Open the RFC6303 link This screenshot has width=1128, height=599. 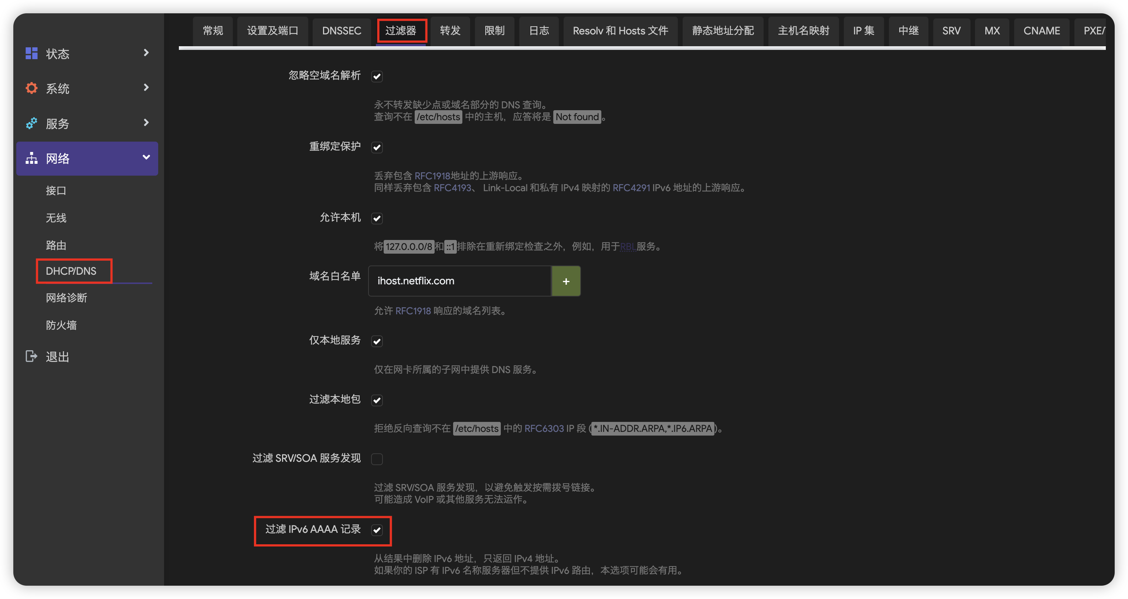click(544, 429)
